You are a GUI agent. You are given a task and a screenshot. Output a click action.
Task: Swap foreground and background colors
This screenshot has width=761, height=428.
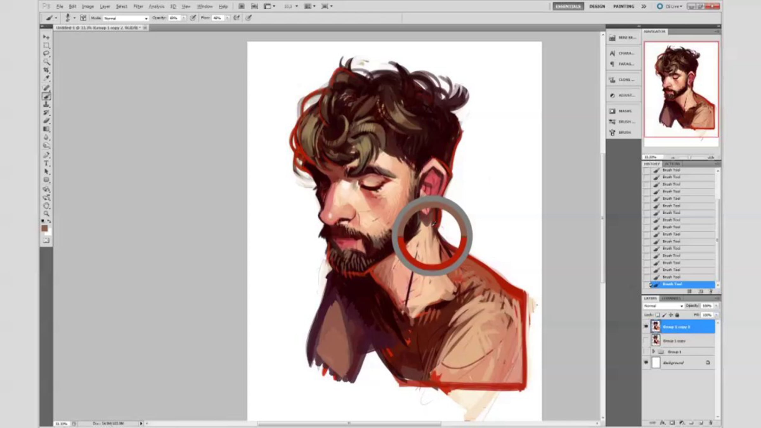(49, 221)
